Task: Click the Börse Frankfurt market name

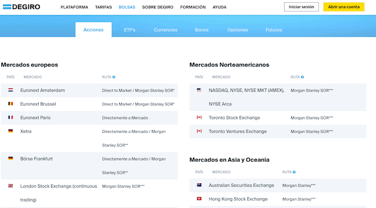Action: click(x=36, y=159)
